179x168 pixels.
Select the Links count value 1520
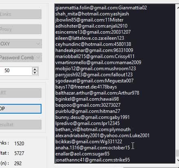pos(19,144)
